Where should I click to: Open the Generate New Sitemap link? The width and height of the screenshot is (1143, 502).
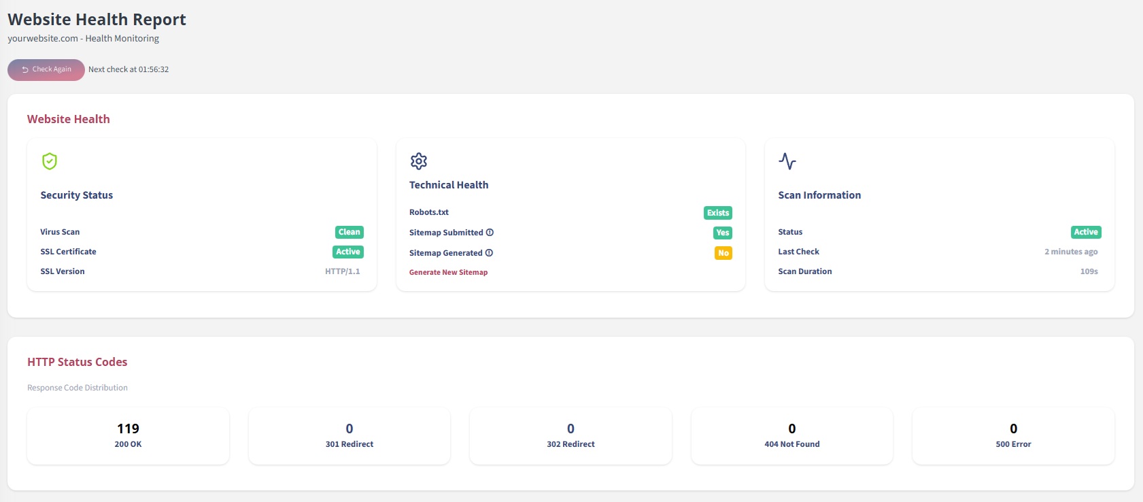[x=448, y=272]
